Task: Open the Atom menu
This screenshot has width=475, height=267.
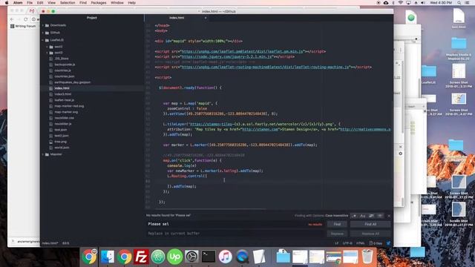Action: coord(18,3)
